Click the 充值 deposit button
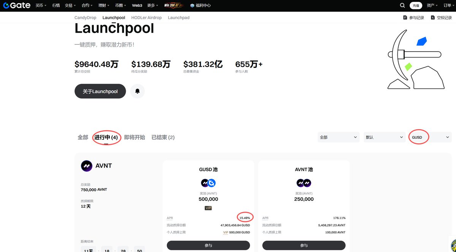456x252 pixels. pos(416,6)
